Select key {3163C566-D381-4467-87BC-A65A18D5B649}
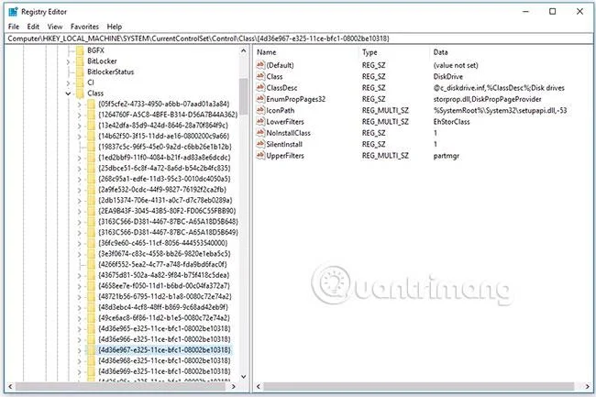Viewport: 596px width, 397px height. 169,232
